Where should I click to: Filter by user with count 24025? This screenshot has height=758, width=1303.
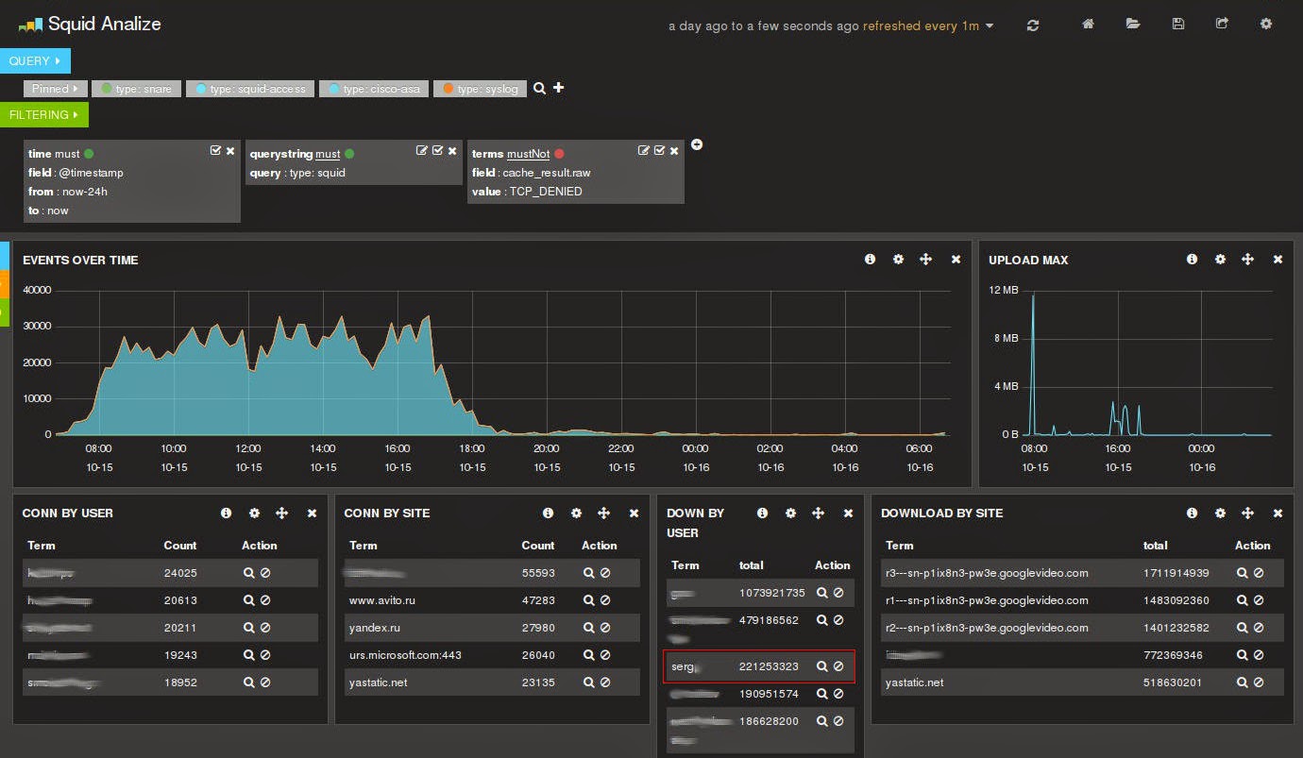tap(249, 572)
